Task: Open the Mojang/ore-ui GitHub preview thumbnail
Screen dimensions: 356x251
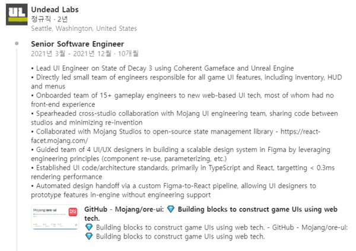Action: 55,217
